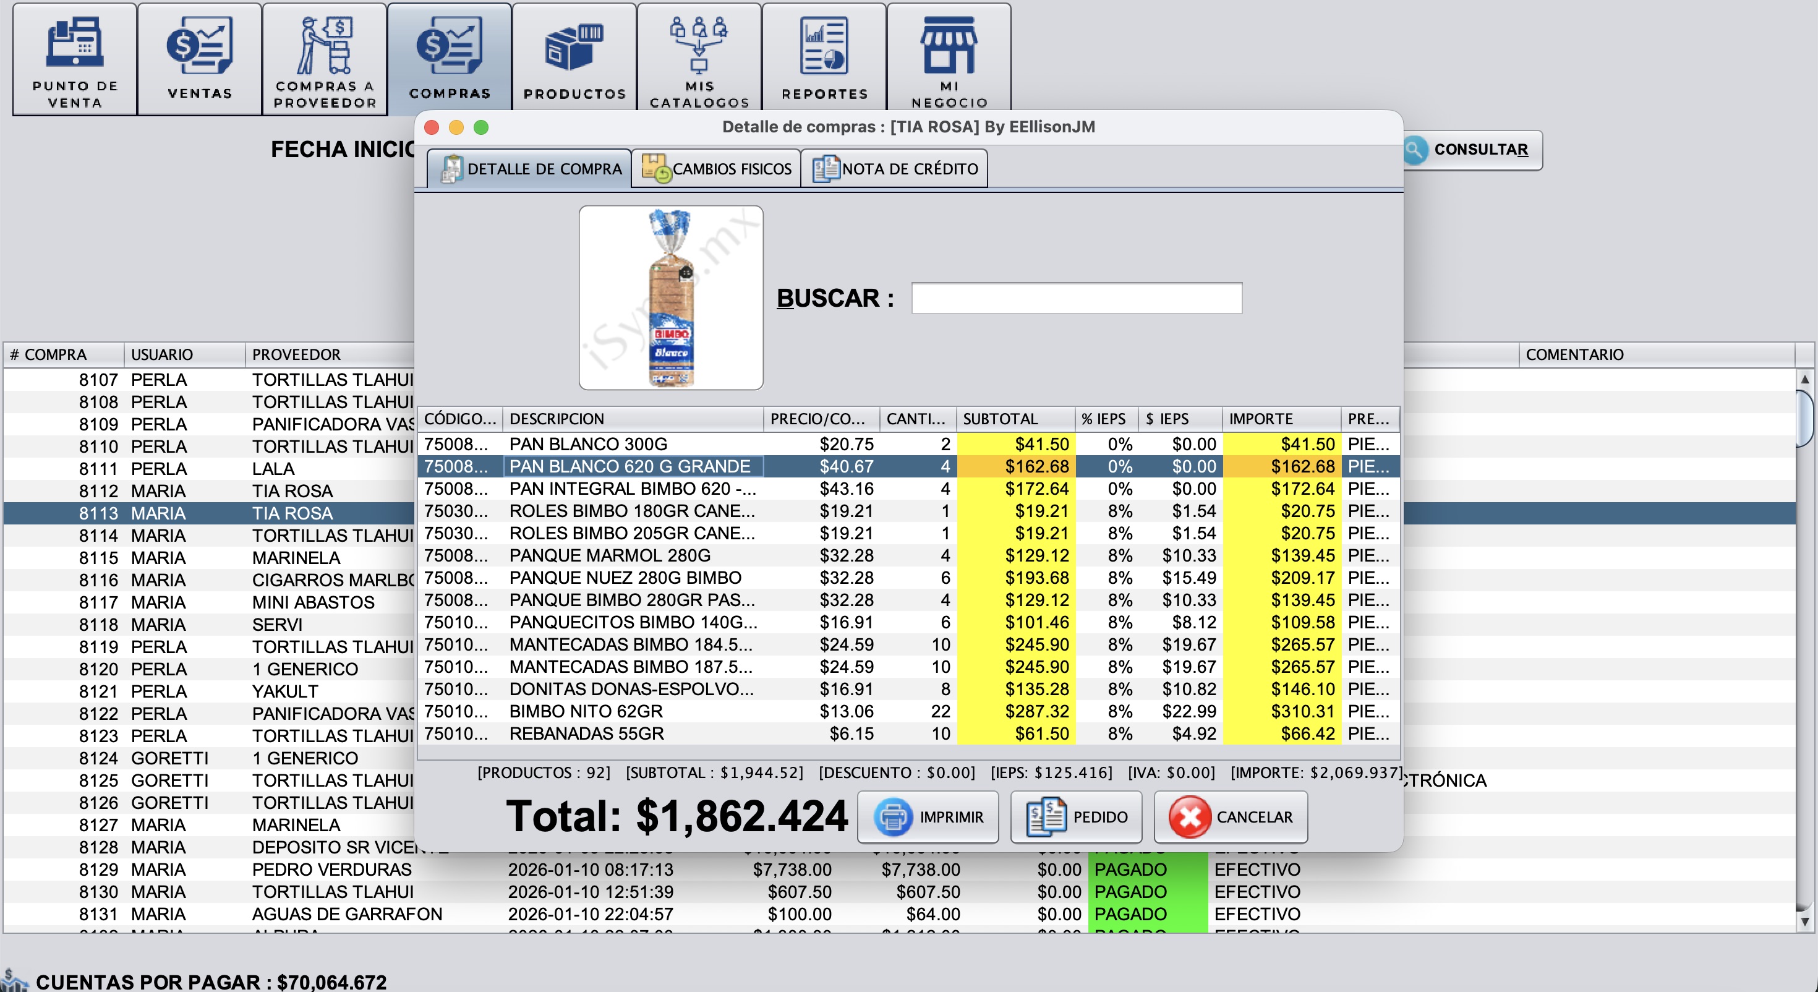The height and width of the screenshot is (992, 1818).
Task: Switch to Nota de Crédito tab
Action: click(x=895, y=169)
